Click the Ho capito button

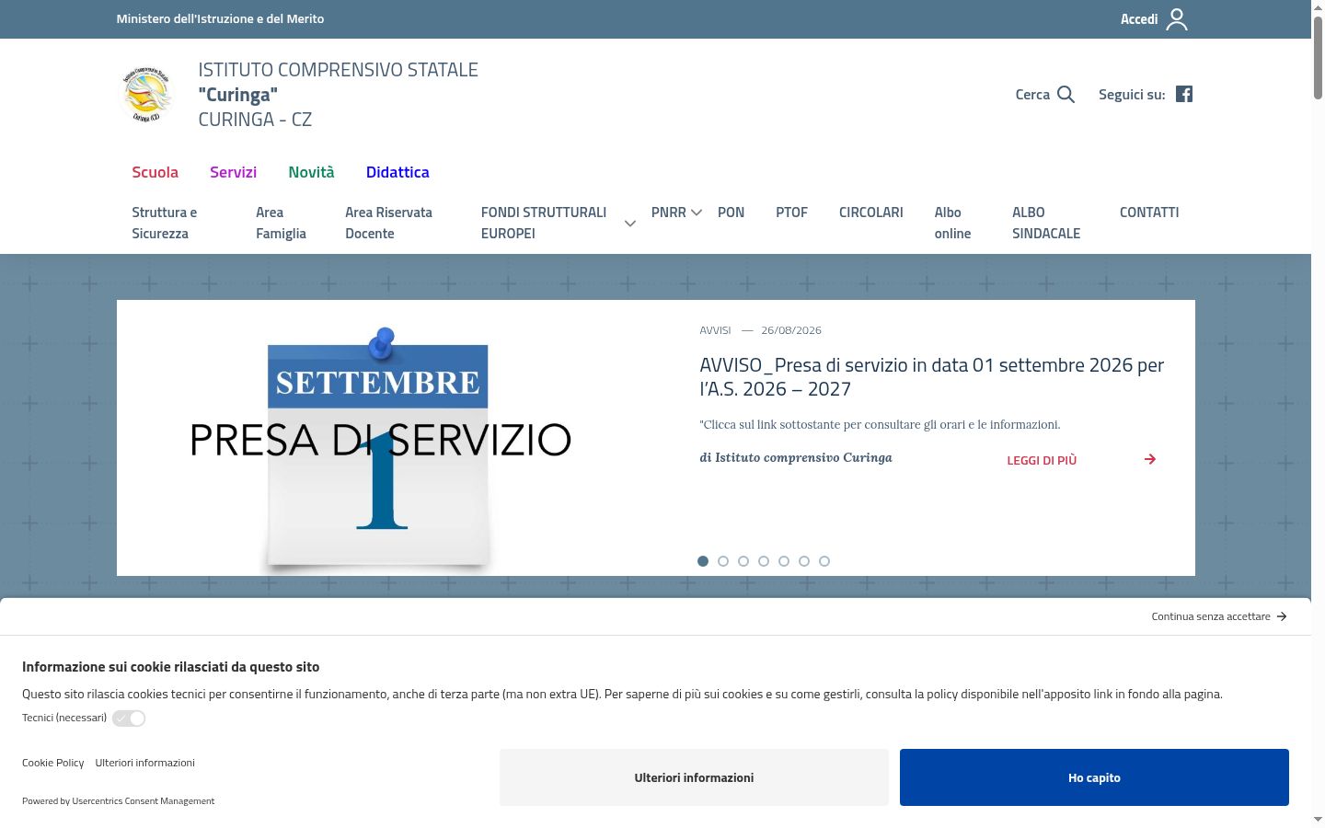(x=1094, y=777)
